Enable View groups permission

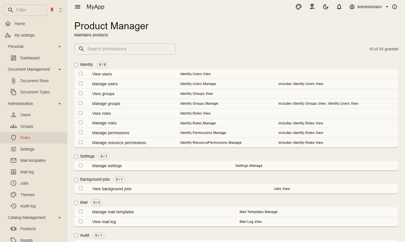click(x=81, y=93)
